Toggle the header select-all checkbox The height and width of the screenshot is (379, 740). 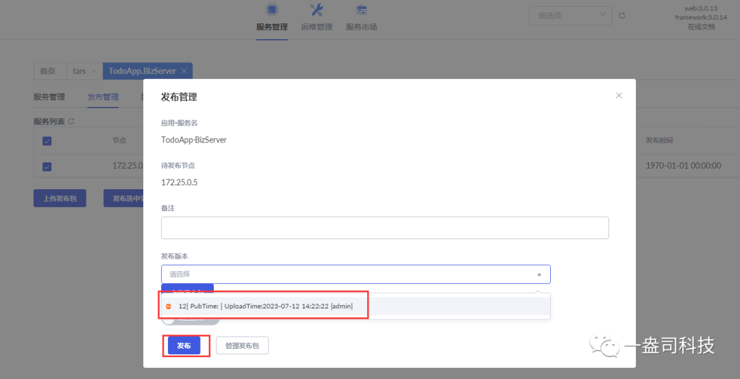click(x=47, y=140)
